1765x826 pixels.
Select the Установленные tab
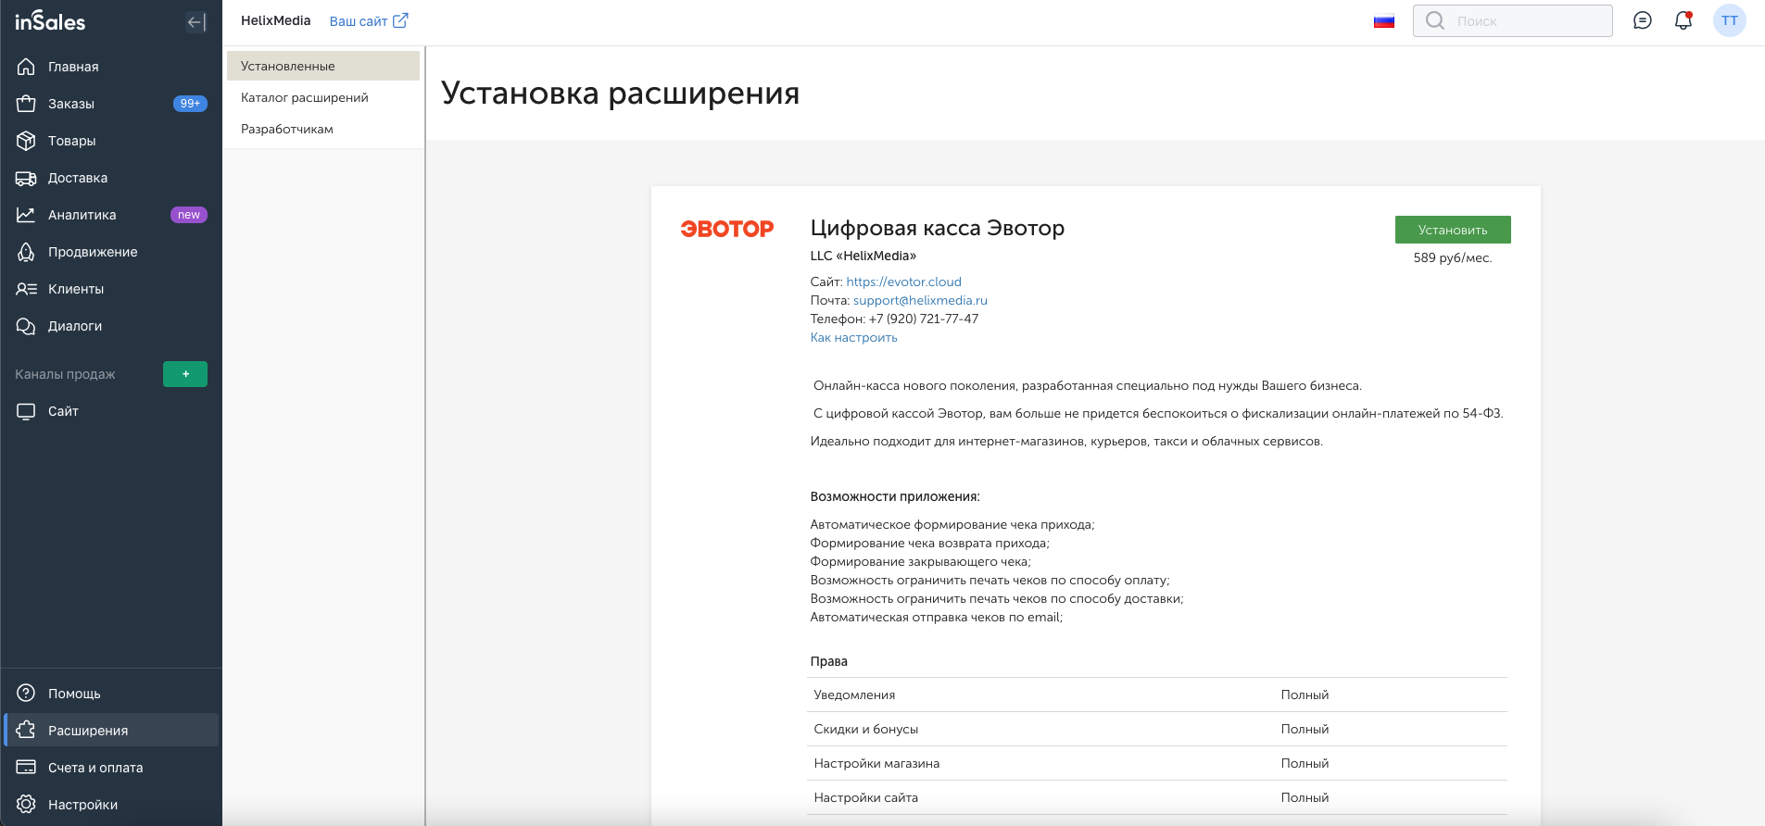click(323, 66)
